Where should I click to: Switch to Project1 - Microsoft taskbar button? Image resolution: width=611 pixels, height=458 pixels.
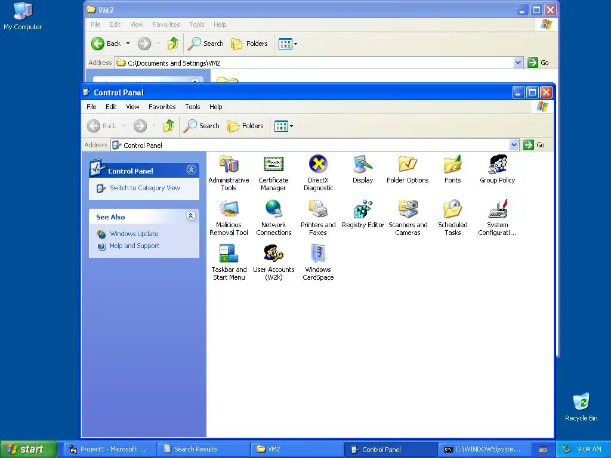109,449
